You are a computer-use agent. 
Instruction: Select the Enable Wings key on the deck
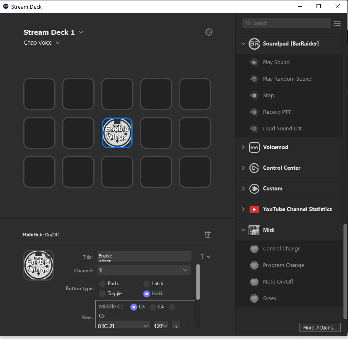pos(117,133)
